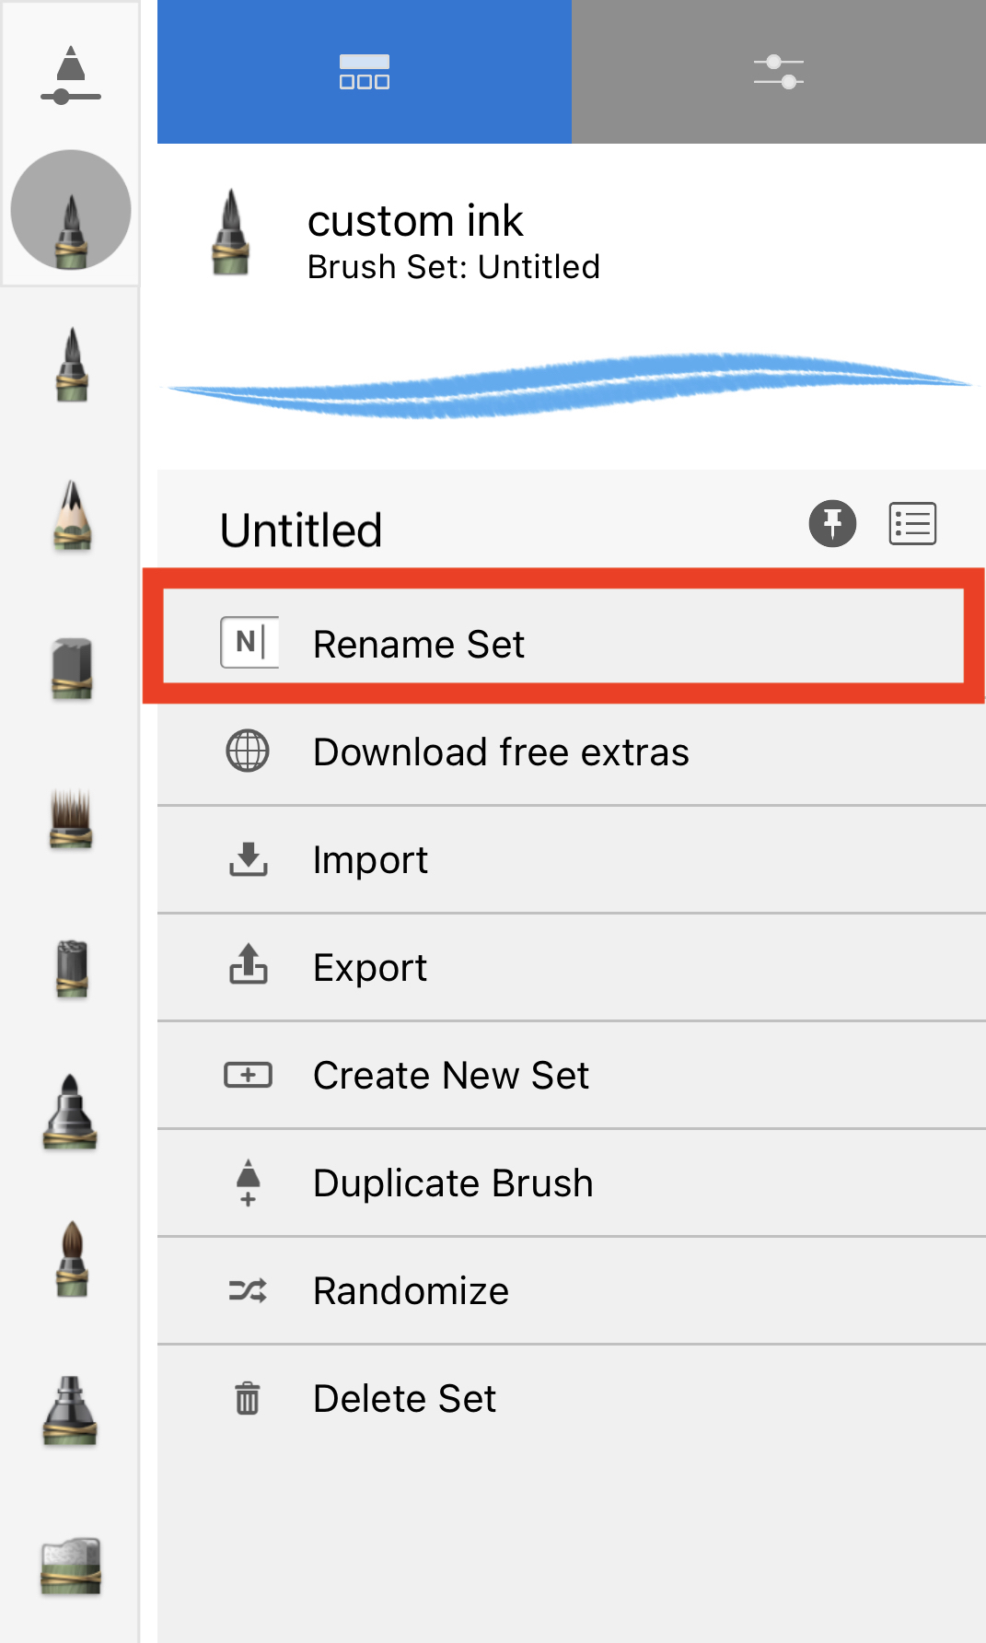Switch to the brush settings sliders tab
This screenshot has width=986, height=1643.
coord(778,72)
